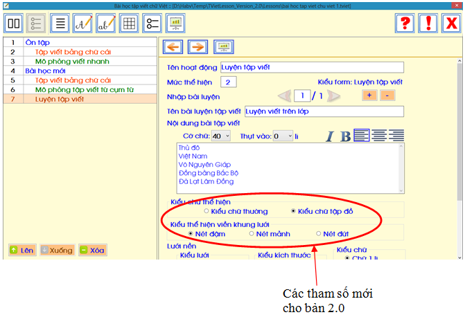Screen dimensions: 465x317
Task: Add an exercise with the plus button
Action: click(369, 96)
